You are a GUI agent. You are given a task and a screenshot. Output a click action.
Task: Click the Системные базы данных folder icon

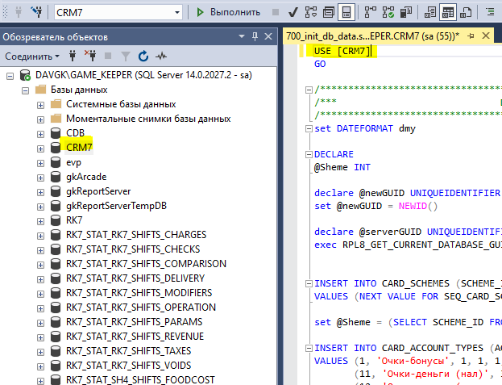[56, 104]
